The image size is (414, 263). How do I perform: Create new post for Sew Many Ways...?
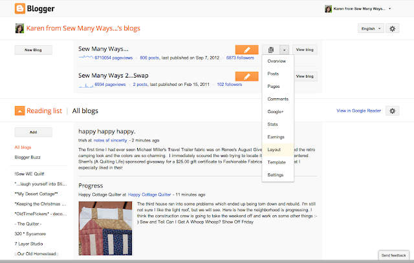246,50
